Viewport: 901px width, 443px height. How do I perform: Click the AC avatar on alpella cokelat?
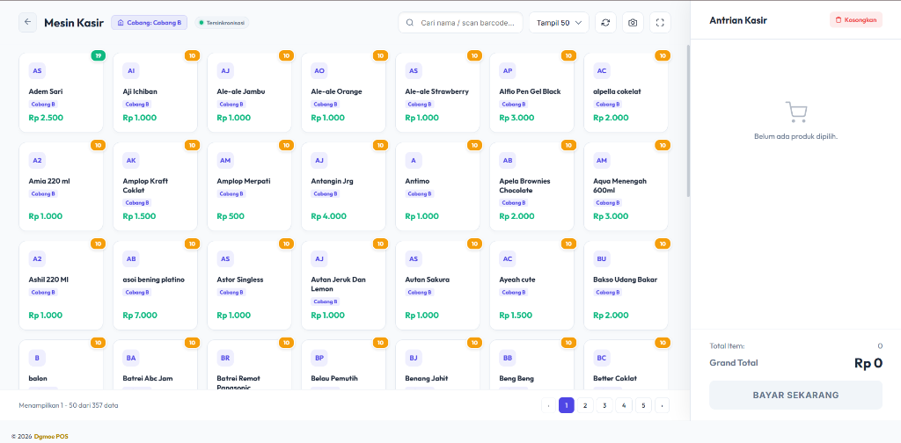click(602, 71)
